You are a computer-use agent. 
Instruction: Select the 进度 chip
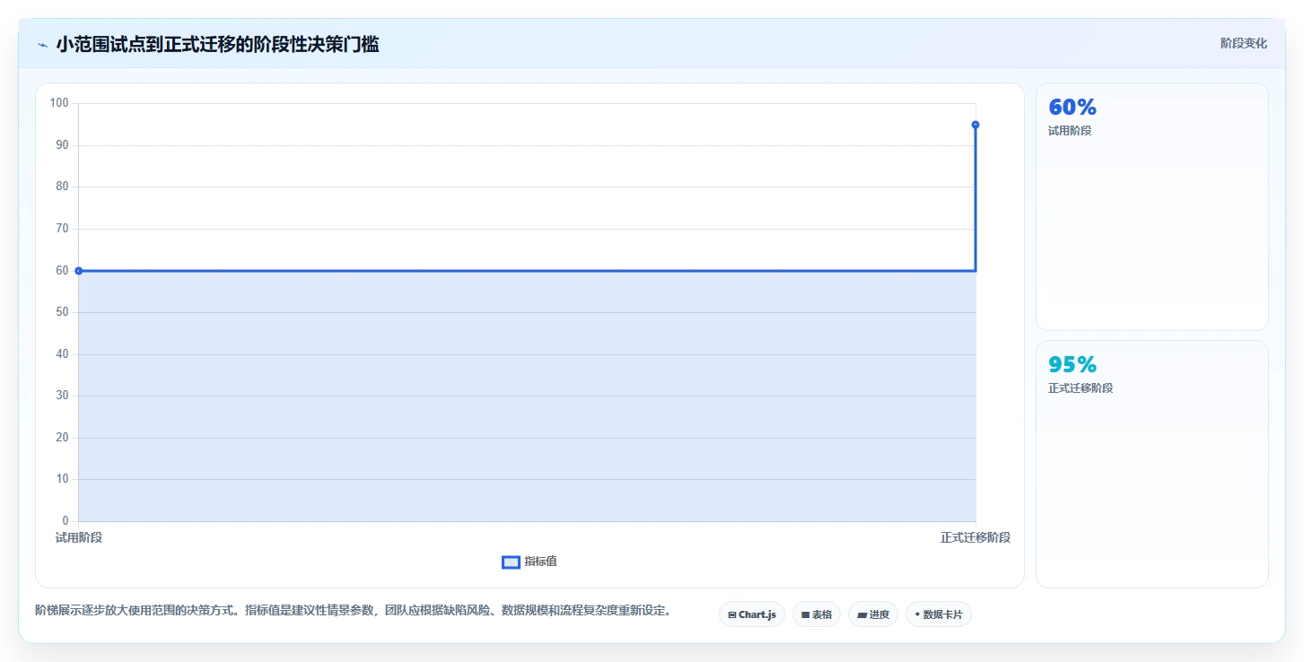click(873, 614)
